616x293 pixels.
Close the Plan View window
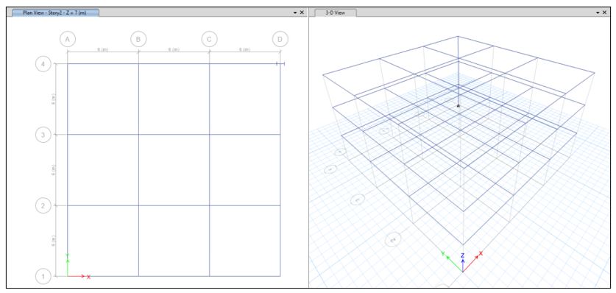pyautogui.click(x=302, y=13)
